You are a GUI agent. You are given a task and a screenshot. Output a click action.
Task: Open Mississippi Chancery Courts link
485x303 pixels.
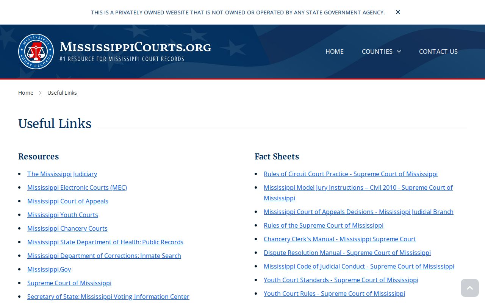pos(67,228)
